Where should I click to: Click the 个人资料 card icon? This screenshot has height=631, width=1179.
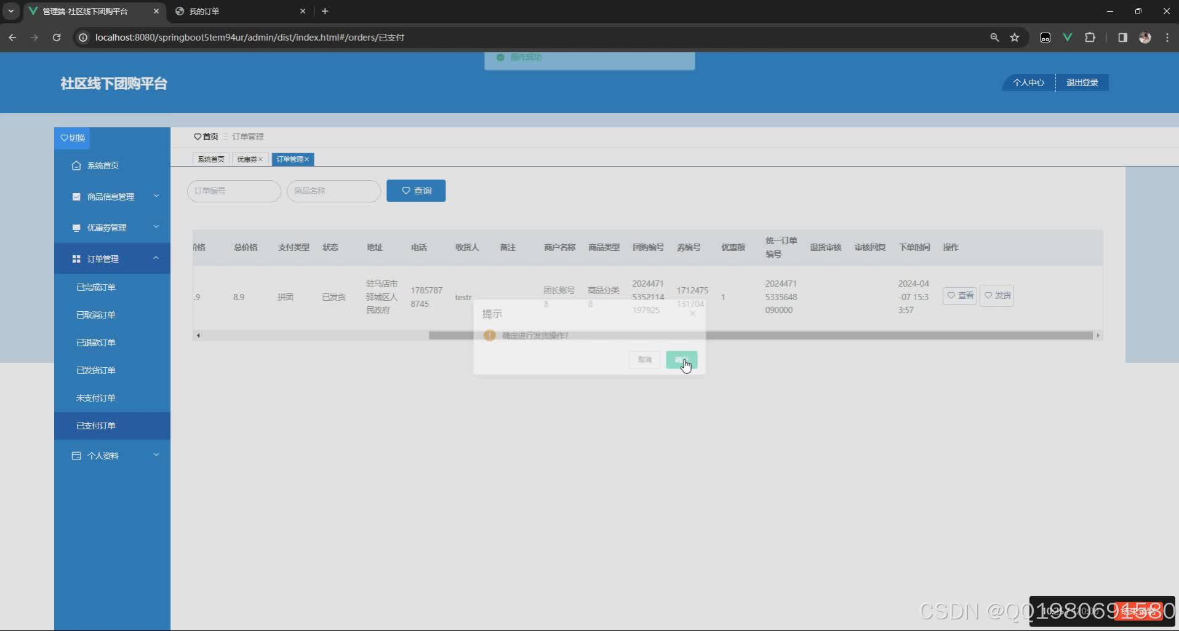tap(76, 456)
